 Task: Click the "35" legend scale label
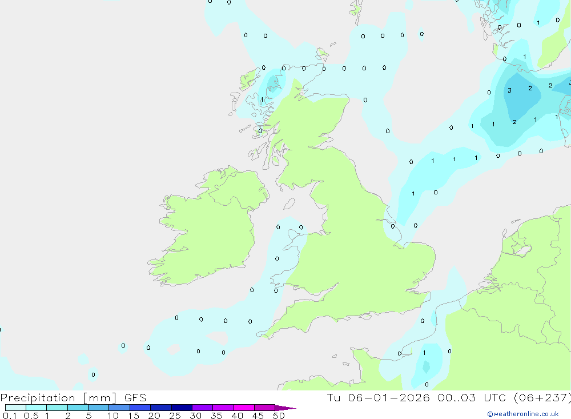point(216,416)
